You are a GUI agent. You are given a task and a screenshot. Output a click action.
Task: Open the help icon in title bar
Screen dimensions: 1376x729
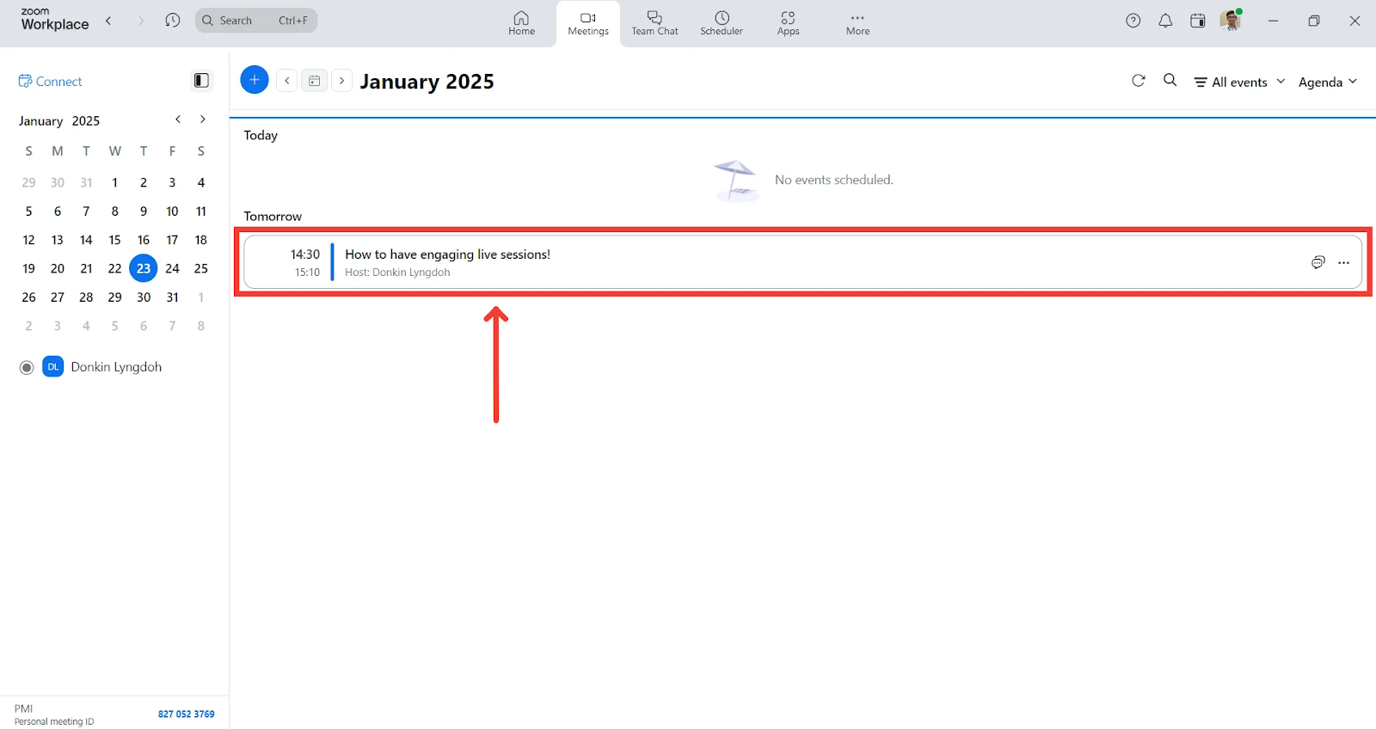click(x=1133, y=21)
